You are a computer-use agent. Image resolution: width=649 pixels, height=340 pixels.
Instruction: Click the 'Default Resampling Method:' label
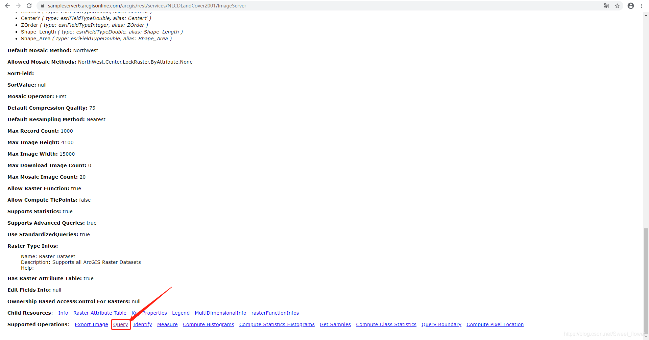[x=46, y=119]
